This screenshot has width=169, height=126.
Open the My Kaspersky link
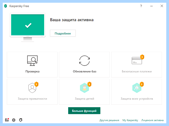[x=130, y=120]
